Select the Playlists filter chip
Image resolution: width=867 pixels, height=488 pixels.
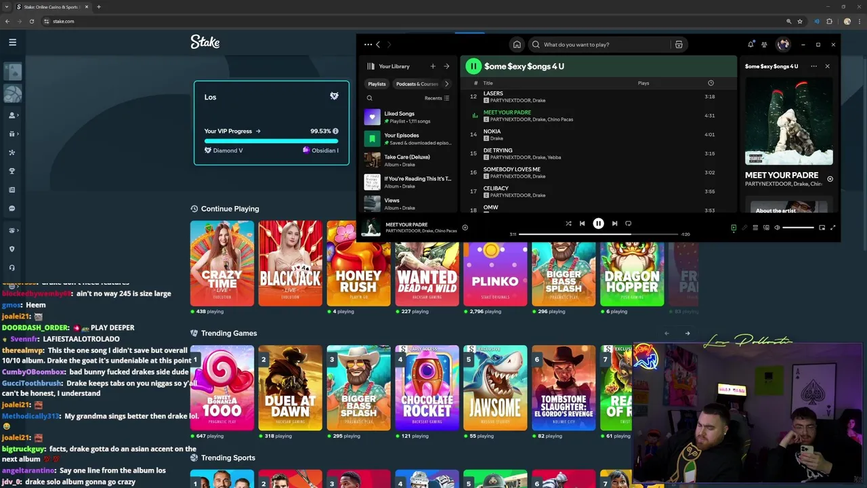pyautogui.click(x=377, y=84)
